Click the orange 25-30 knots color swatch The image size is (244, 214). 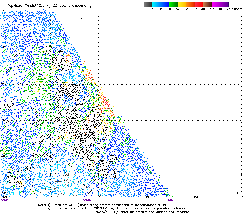pyautogui.click(x=191, y=4)
